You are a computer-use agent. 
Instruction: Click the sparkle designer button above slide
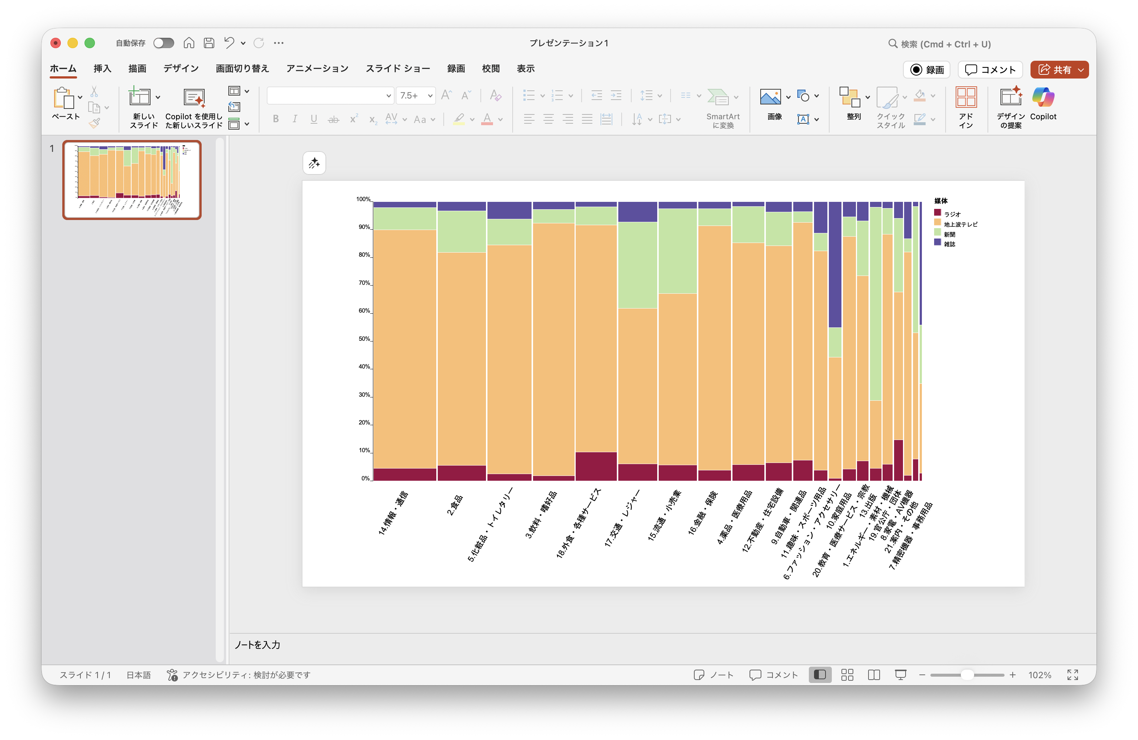click(x=314, y=163)
